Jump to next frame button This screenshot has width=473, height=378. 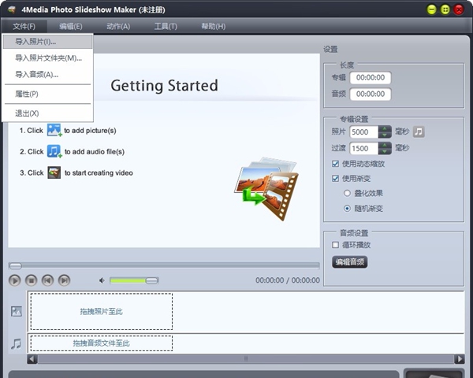(64, 280)
